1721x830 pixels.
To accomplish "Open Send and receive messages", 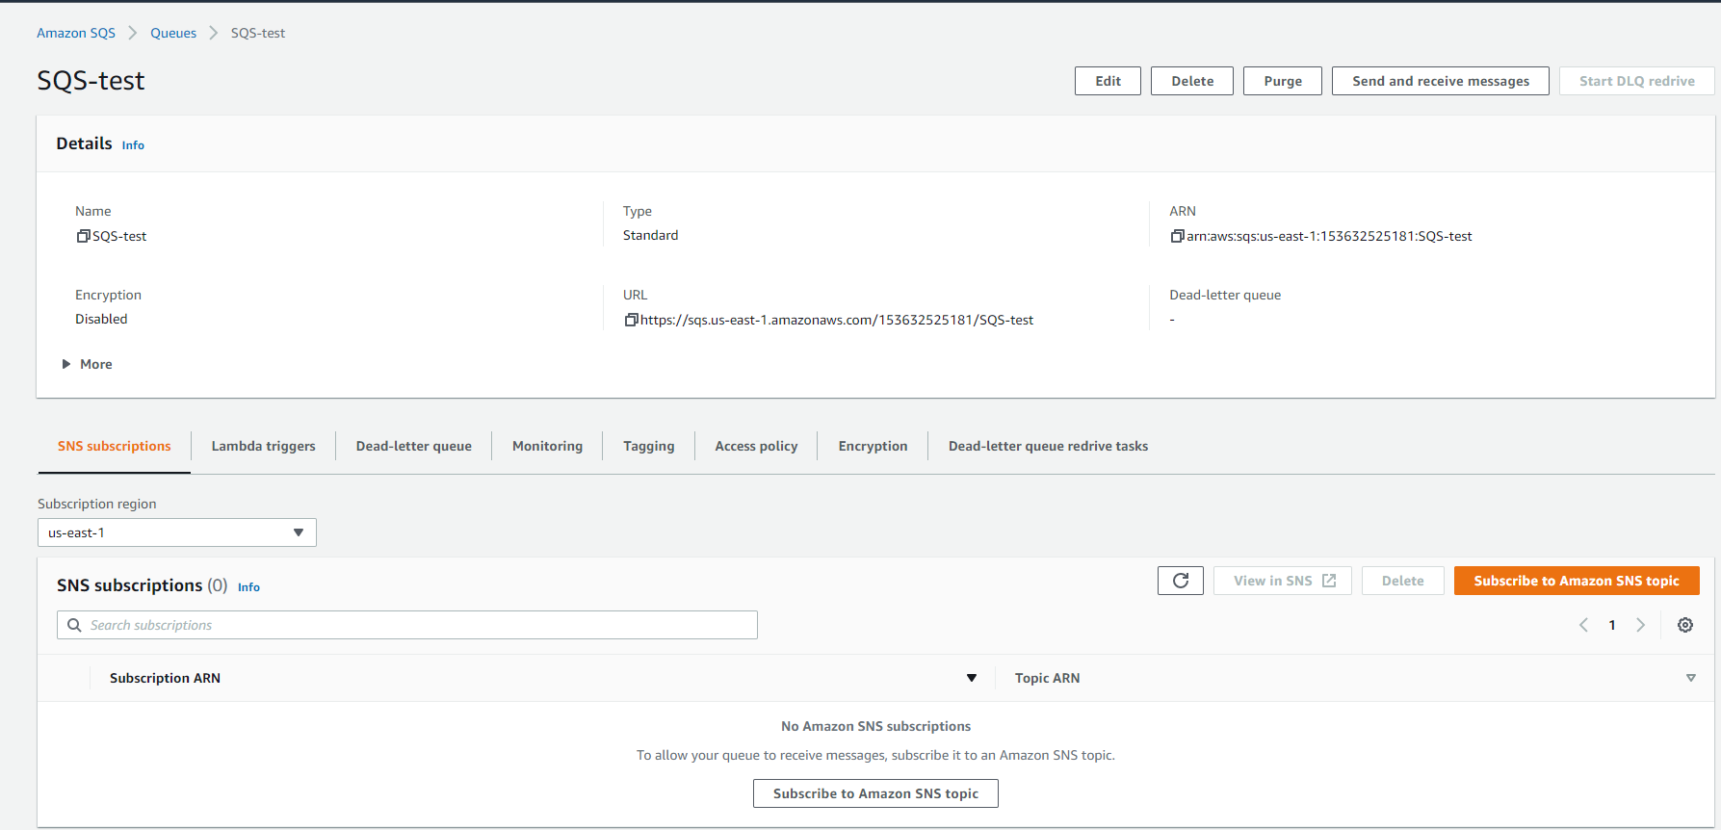I will tap(1441, 81).
